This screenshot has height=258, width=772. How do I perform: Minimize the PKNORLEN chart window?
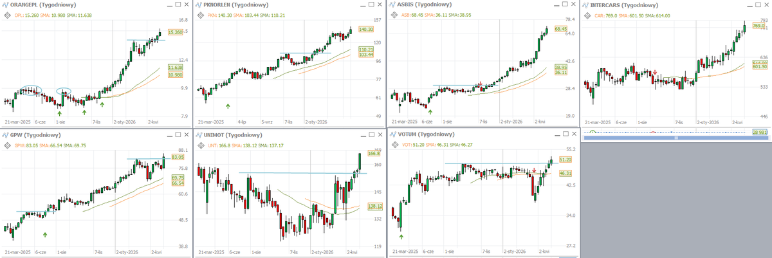363,5
